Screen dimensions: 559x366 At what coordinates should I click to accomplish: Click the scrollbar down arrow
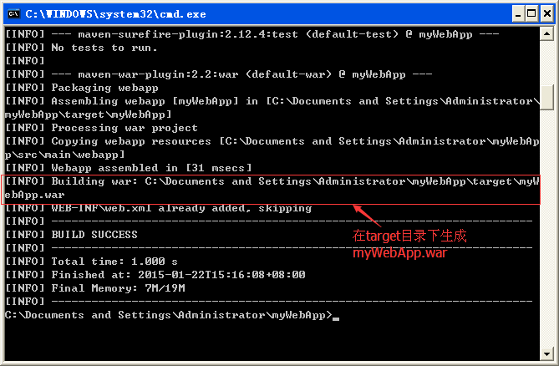(x=546, y=353)
